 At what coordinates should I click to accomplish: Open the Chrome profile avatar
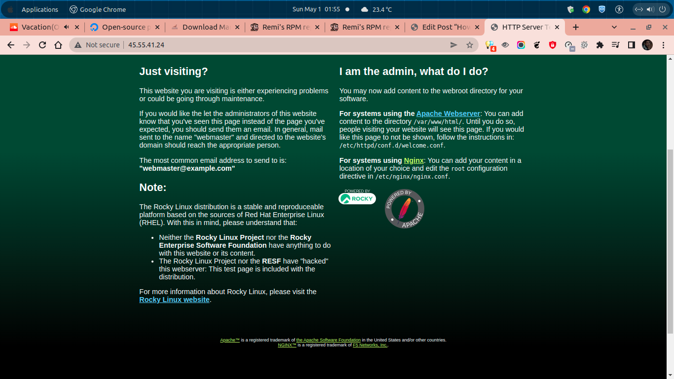(647, 45)
